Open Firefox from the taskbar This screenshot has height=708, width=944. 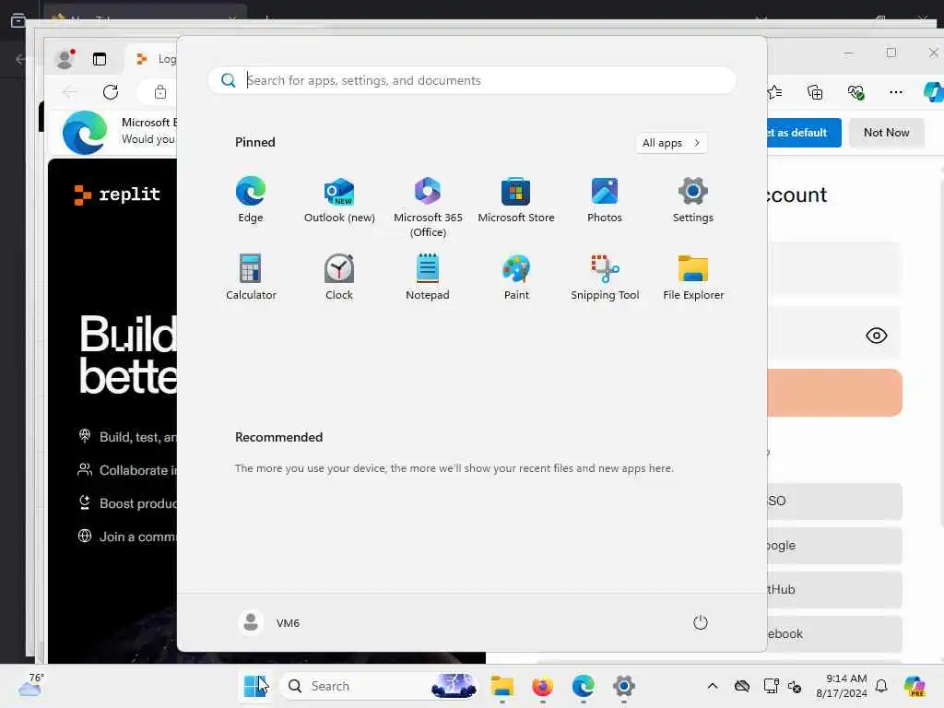(x=542, y=686)
